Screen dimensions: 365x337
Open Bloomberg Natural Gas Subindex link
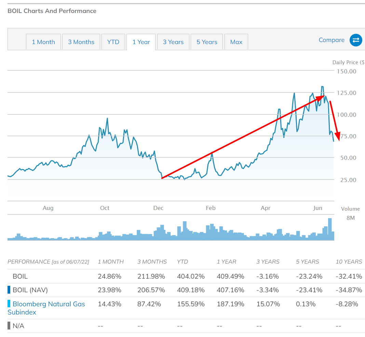click(46, 308)
